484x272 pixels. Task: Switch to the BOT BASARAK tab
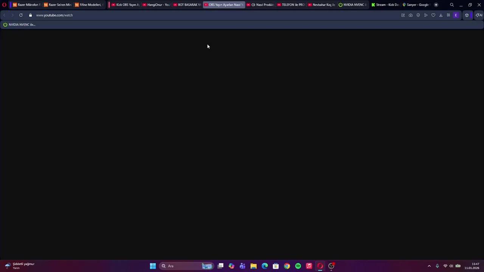[187, 5]
